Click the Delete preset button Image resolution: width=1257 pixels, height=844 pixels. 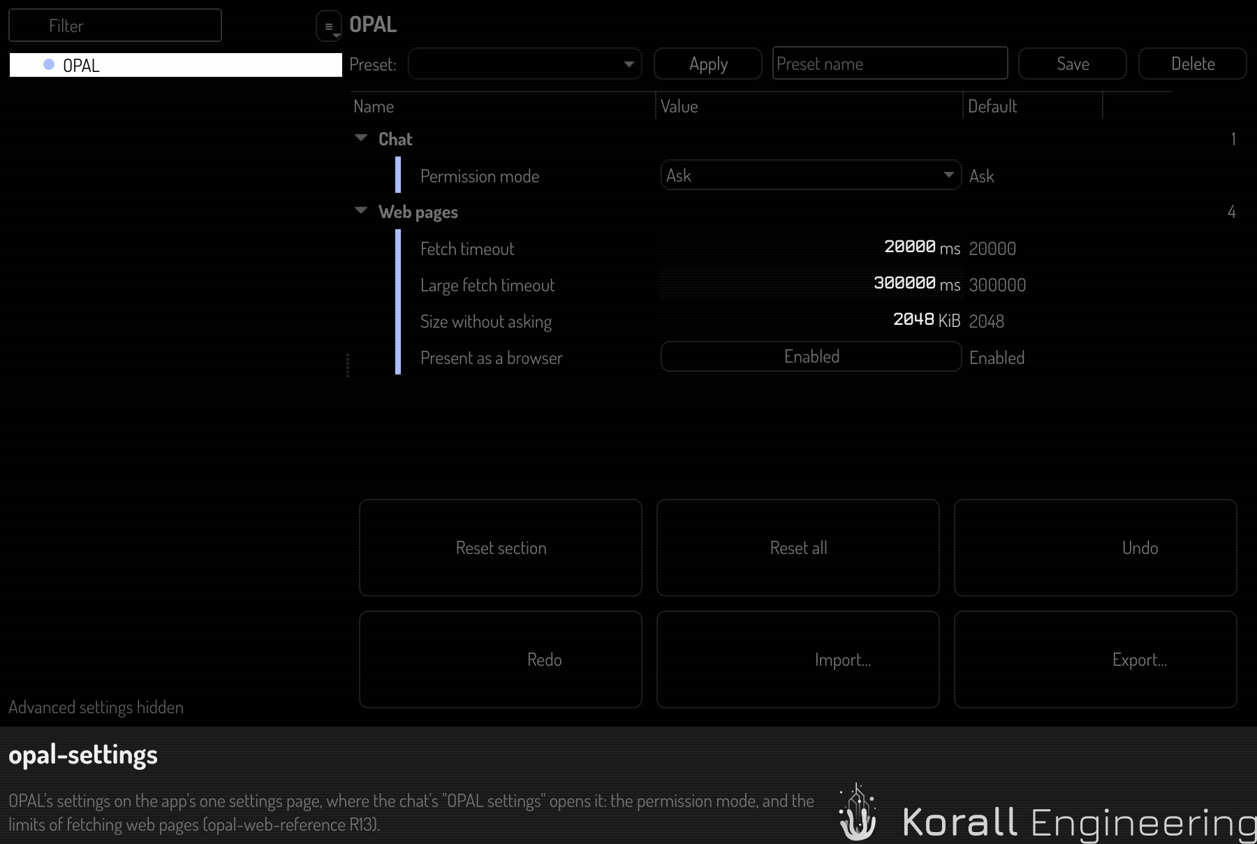1192,64
